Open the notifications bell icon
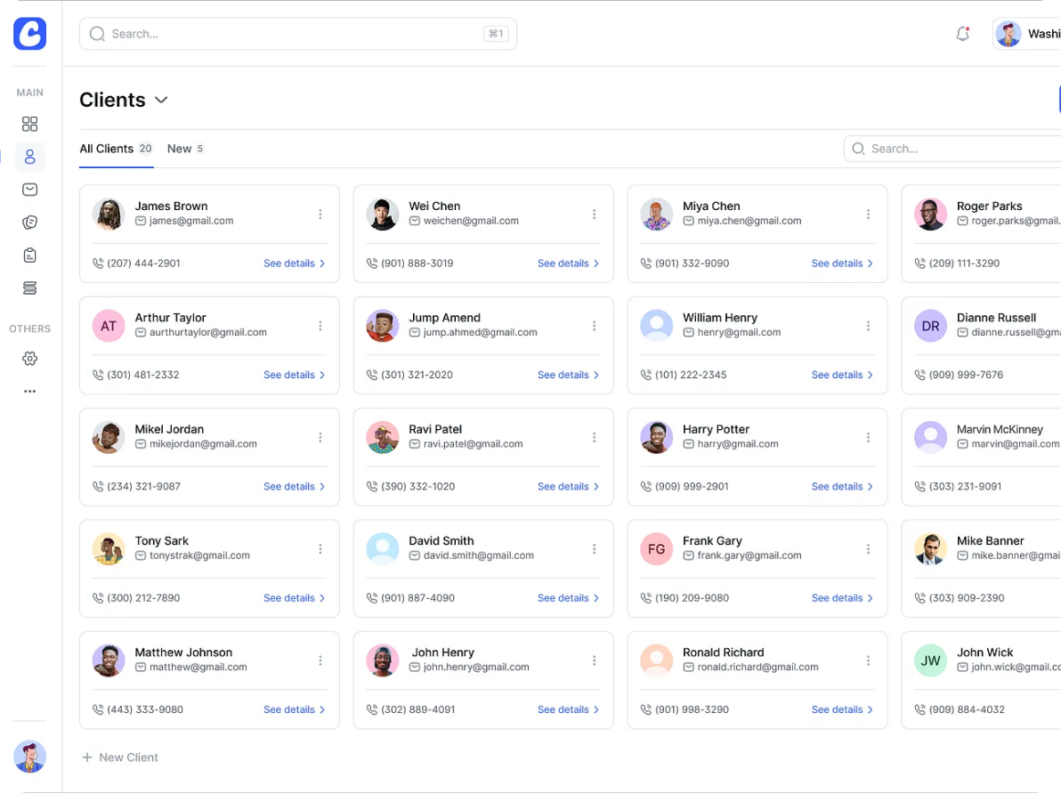1061x794 pixels. point(962,34)
